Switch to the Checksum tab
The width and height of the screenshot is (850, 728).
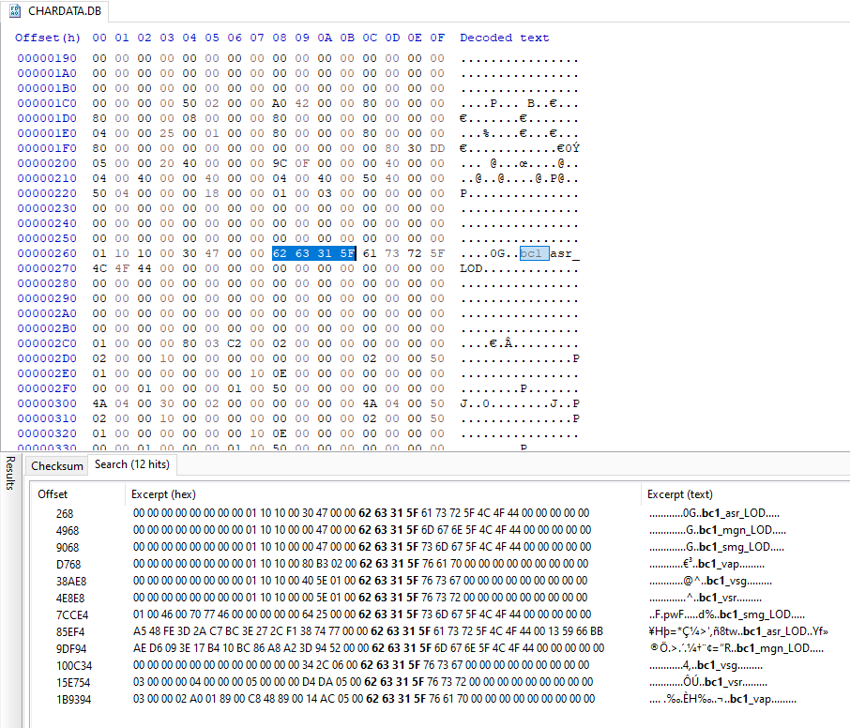tap(58, 465)
